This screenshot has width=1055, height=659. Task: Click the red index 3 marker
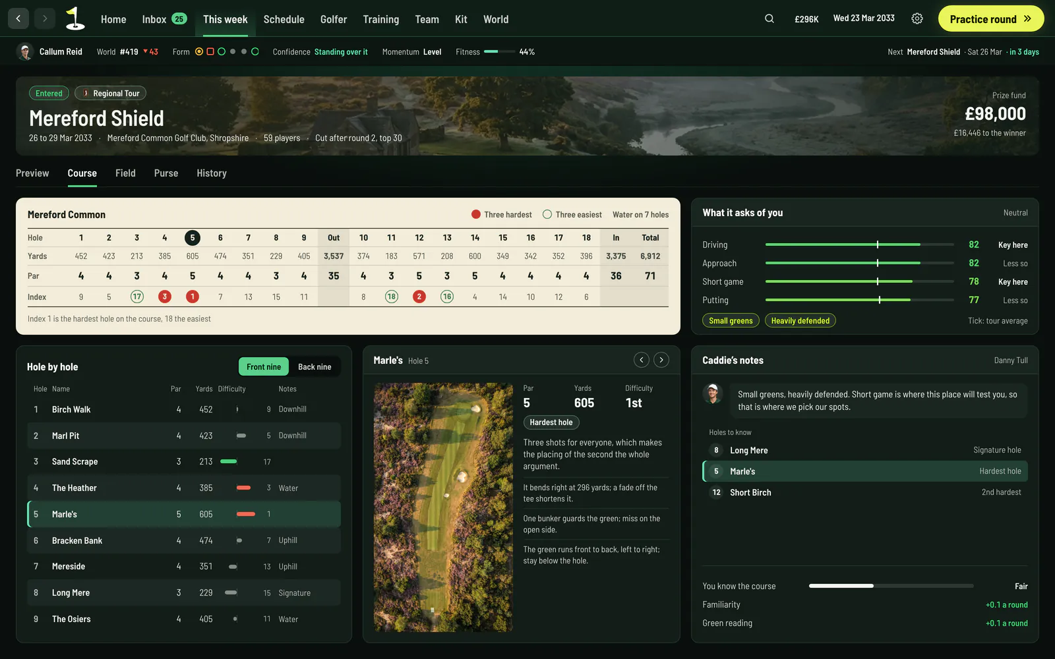pos(165,297)
